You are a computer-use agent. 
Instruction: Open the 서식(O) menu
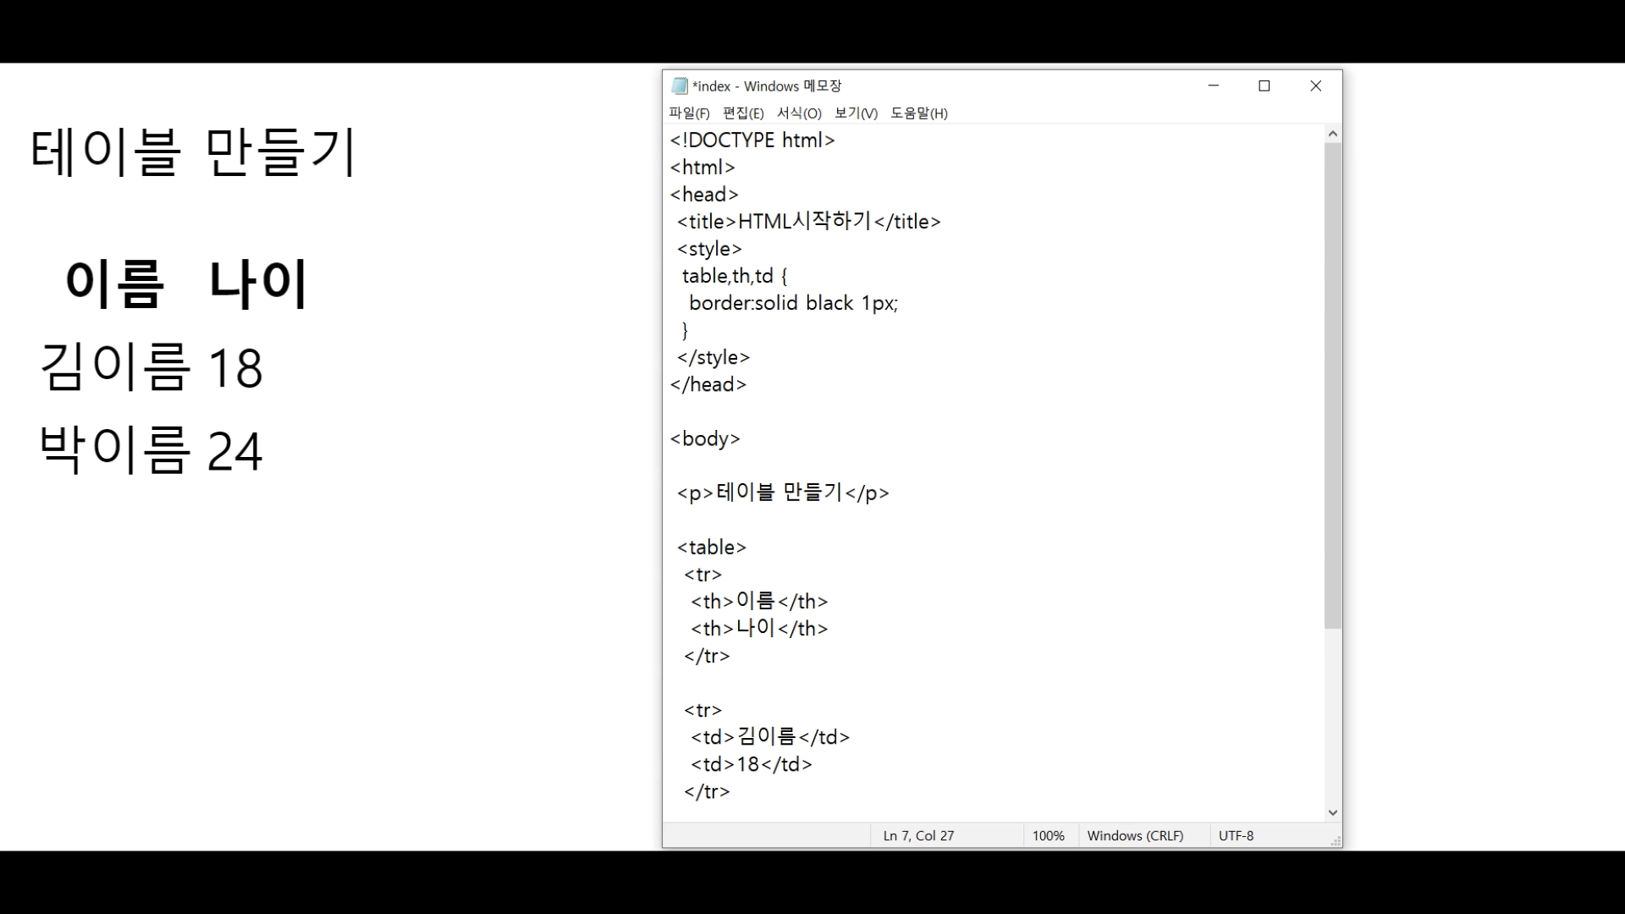(x=799, y=113)
